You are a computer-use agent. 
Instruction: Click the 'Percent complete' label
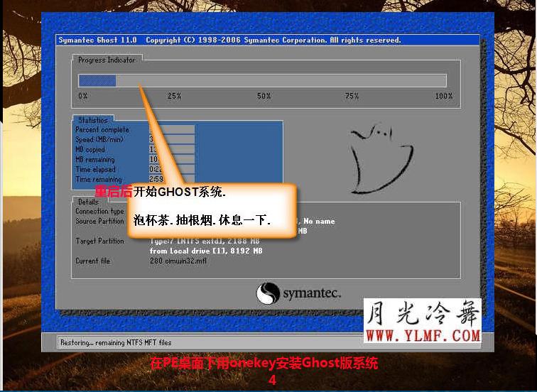[x=102, y=130]
